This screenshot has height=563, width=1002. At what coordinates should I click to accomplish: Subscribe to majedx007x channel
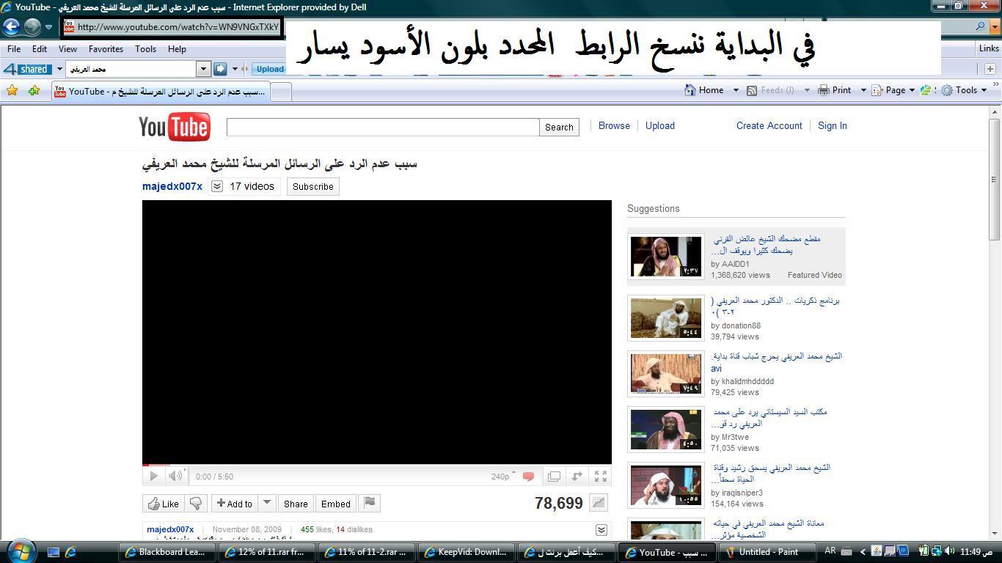coord(313,187)
